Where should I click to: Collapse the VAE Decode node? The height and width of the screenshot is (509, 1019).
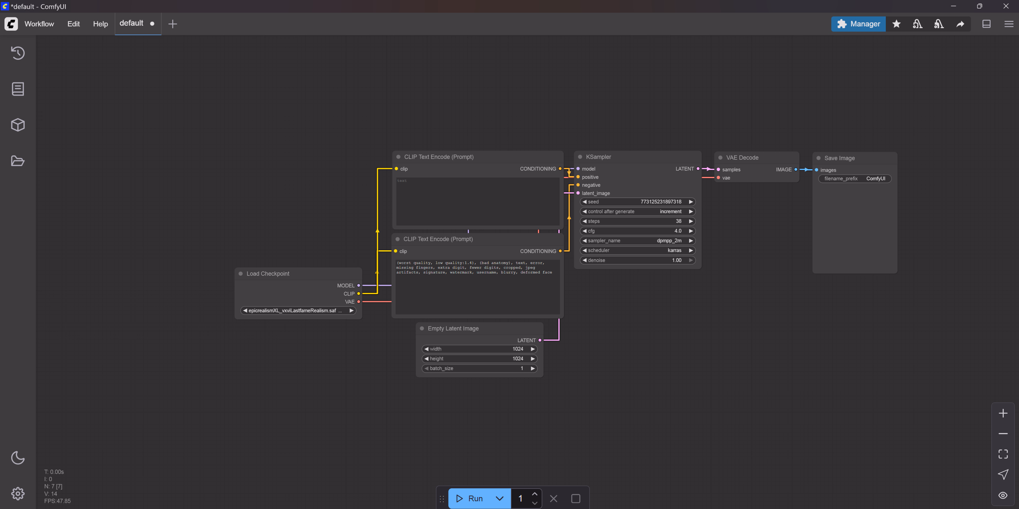[x=720, y=158]
